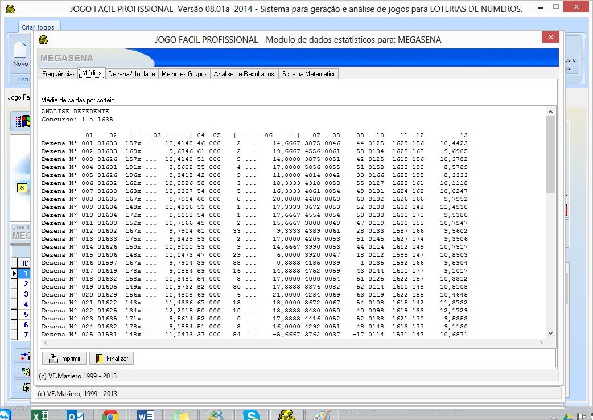Click the horizontal scrollbar right arrow

coord(541,343)
